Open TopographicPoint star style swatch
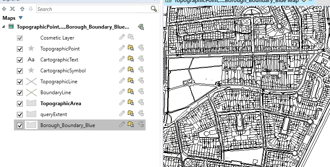330x167 pixels. coord(31,48)
